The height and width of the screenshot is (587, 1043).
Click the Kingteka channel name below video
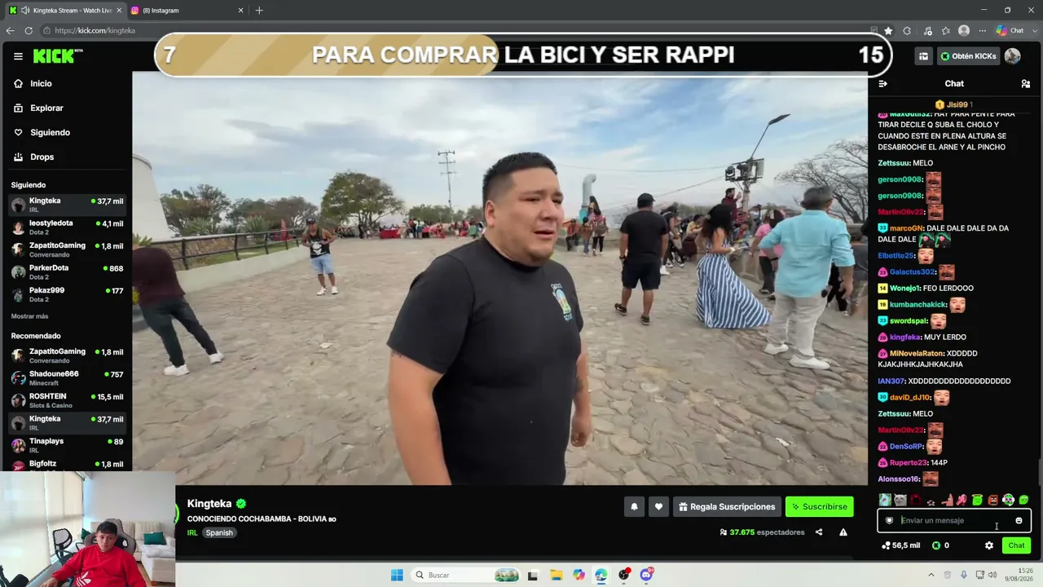point(209,504)
